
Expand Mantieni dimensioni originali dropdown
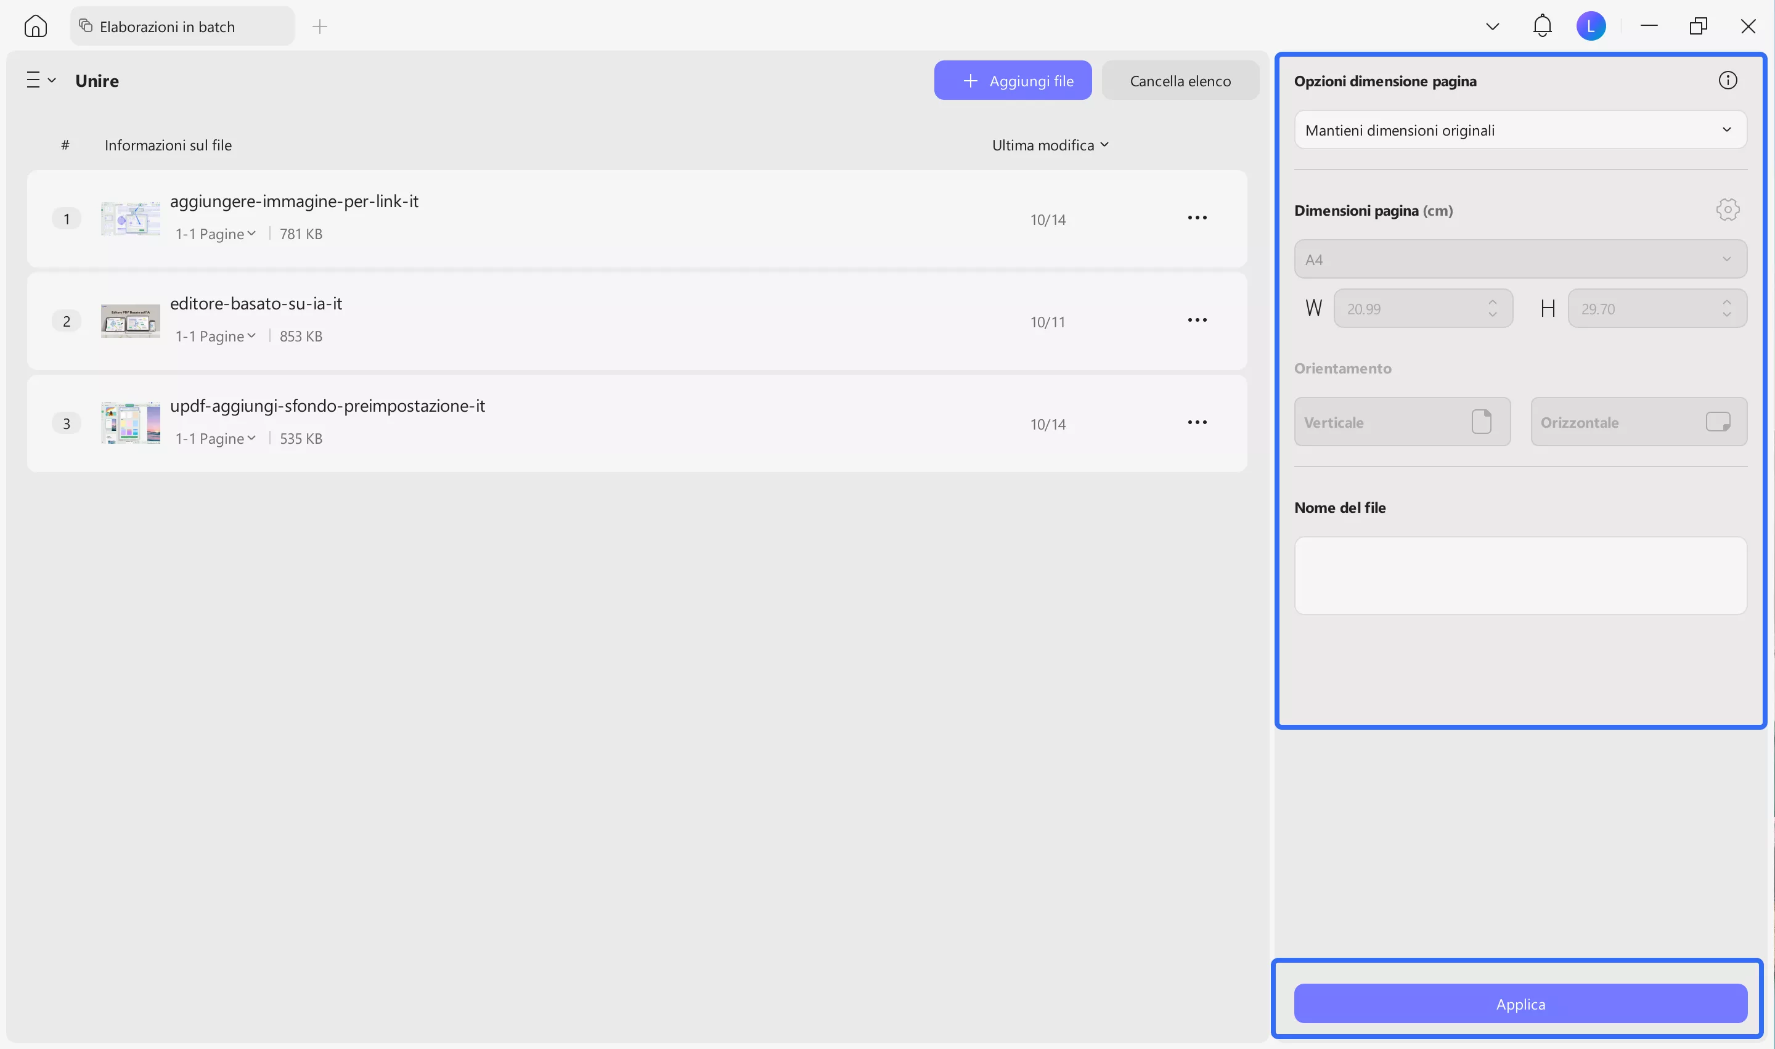(x=1520, y=130)
